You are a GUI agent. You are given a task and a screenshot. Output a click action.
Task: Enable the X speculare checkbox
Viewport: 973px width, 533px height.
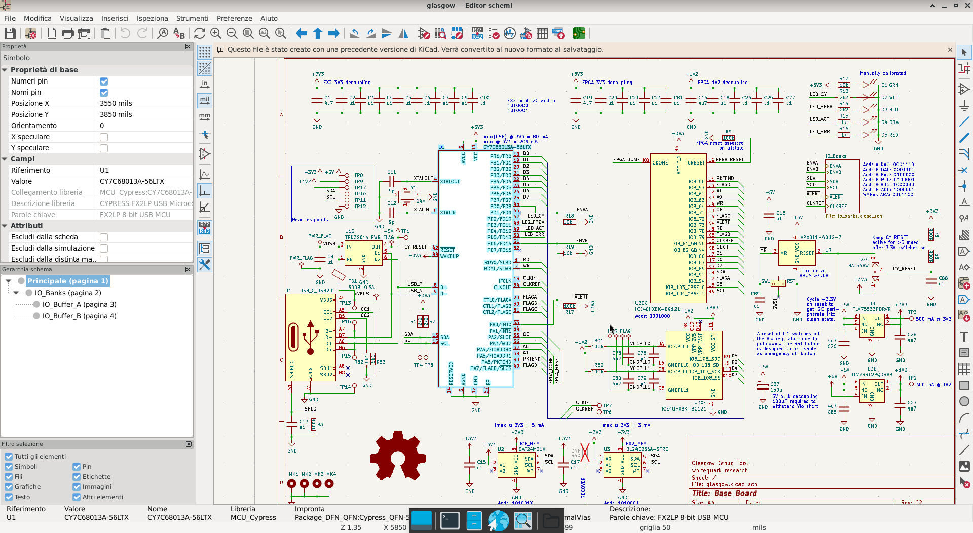click(x=104, y=137)
